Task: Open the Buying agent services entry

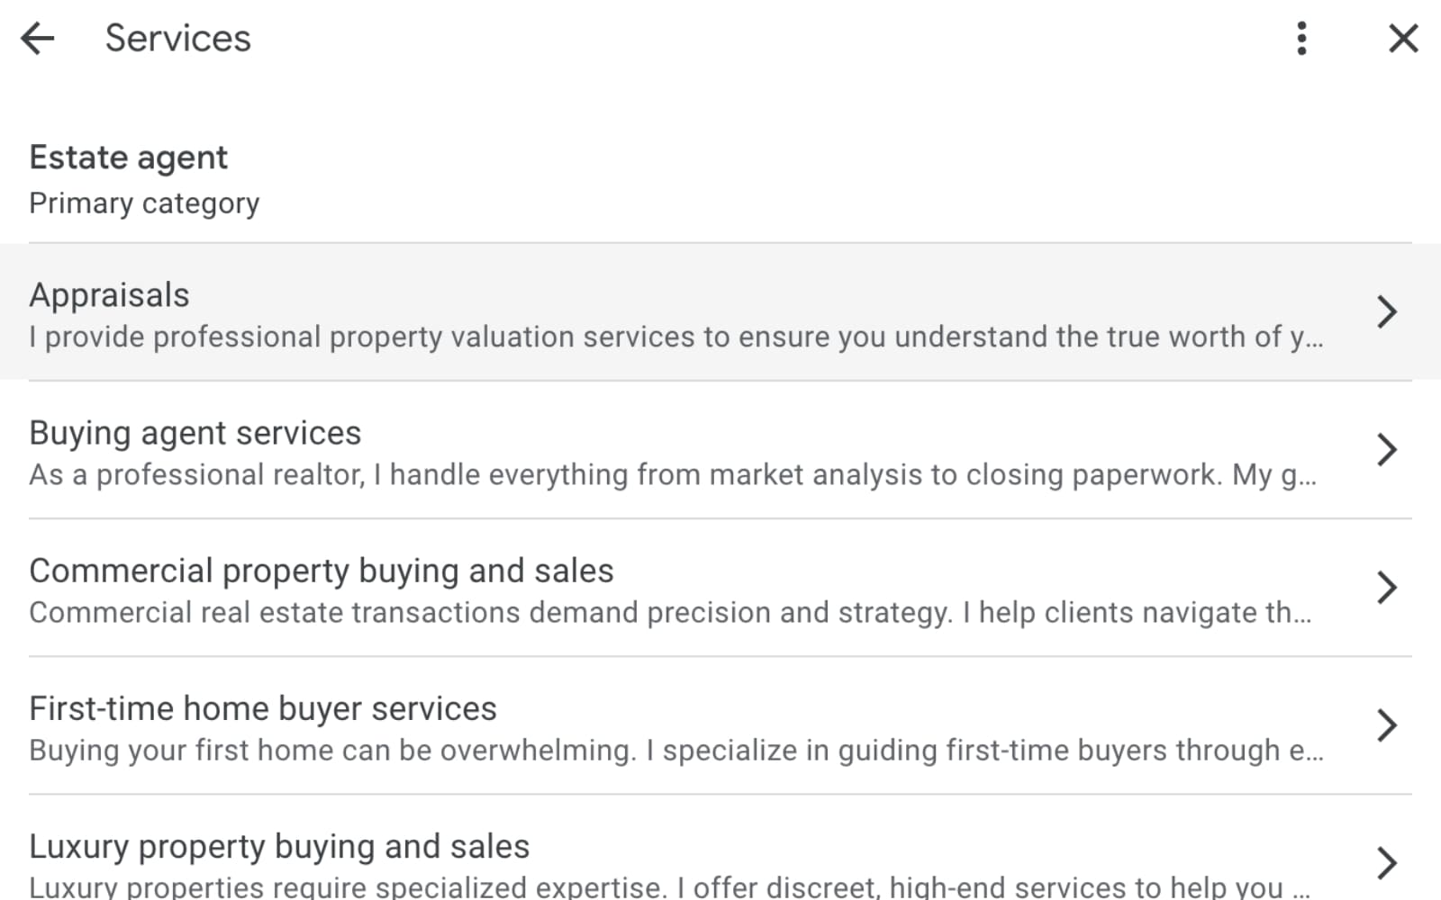Action: [x=195, y=433]
